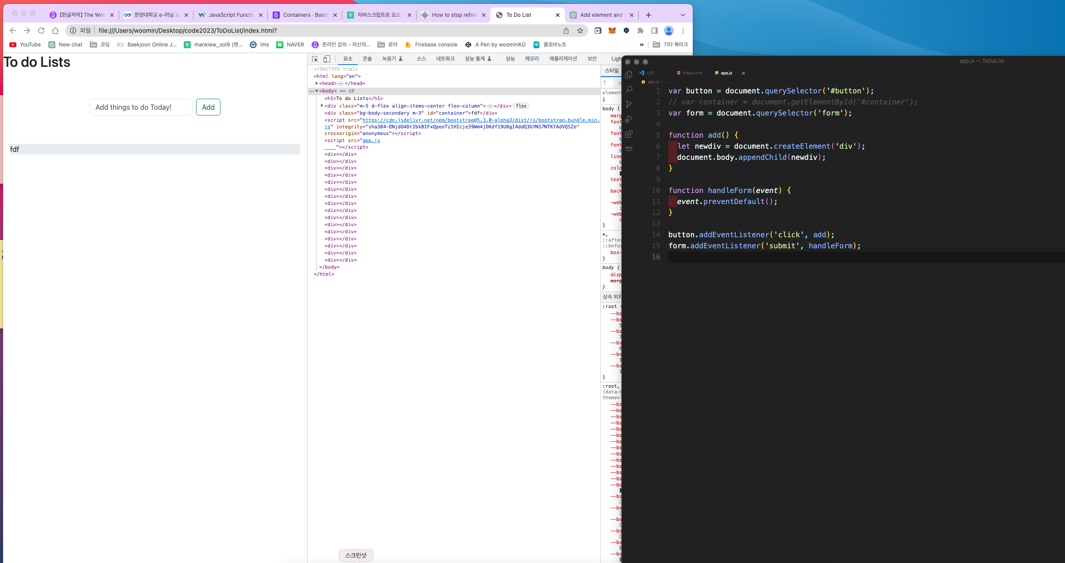Open VS Code Explorer files icon
This screenshot has width=1065, height=563.
pos(629,75)
